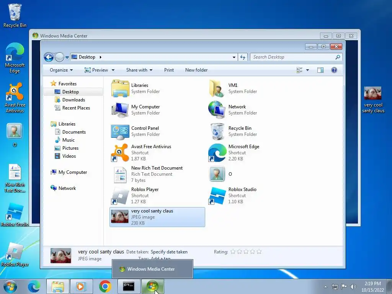Click the Explorer Forward arrow button
Screen dimensions: 392x294
59,57
